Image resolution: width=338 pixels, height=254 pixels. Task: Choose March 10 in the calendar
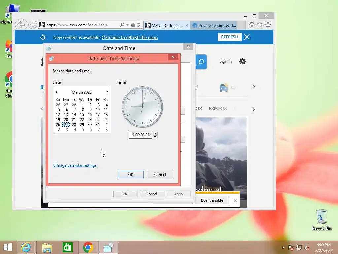pyautogui.click(x=98, y=110)
